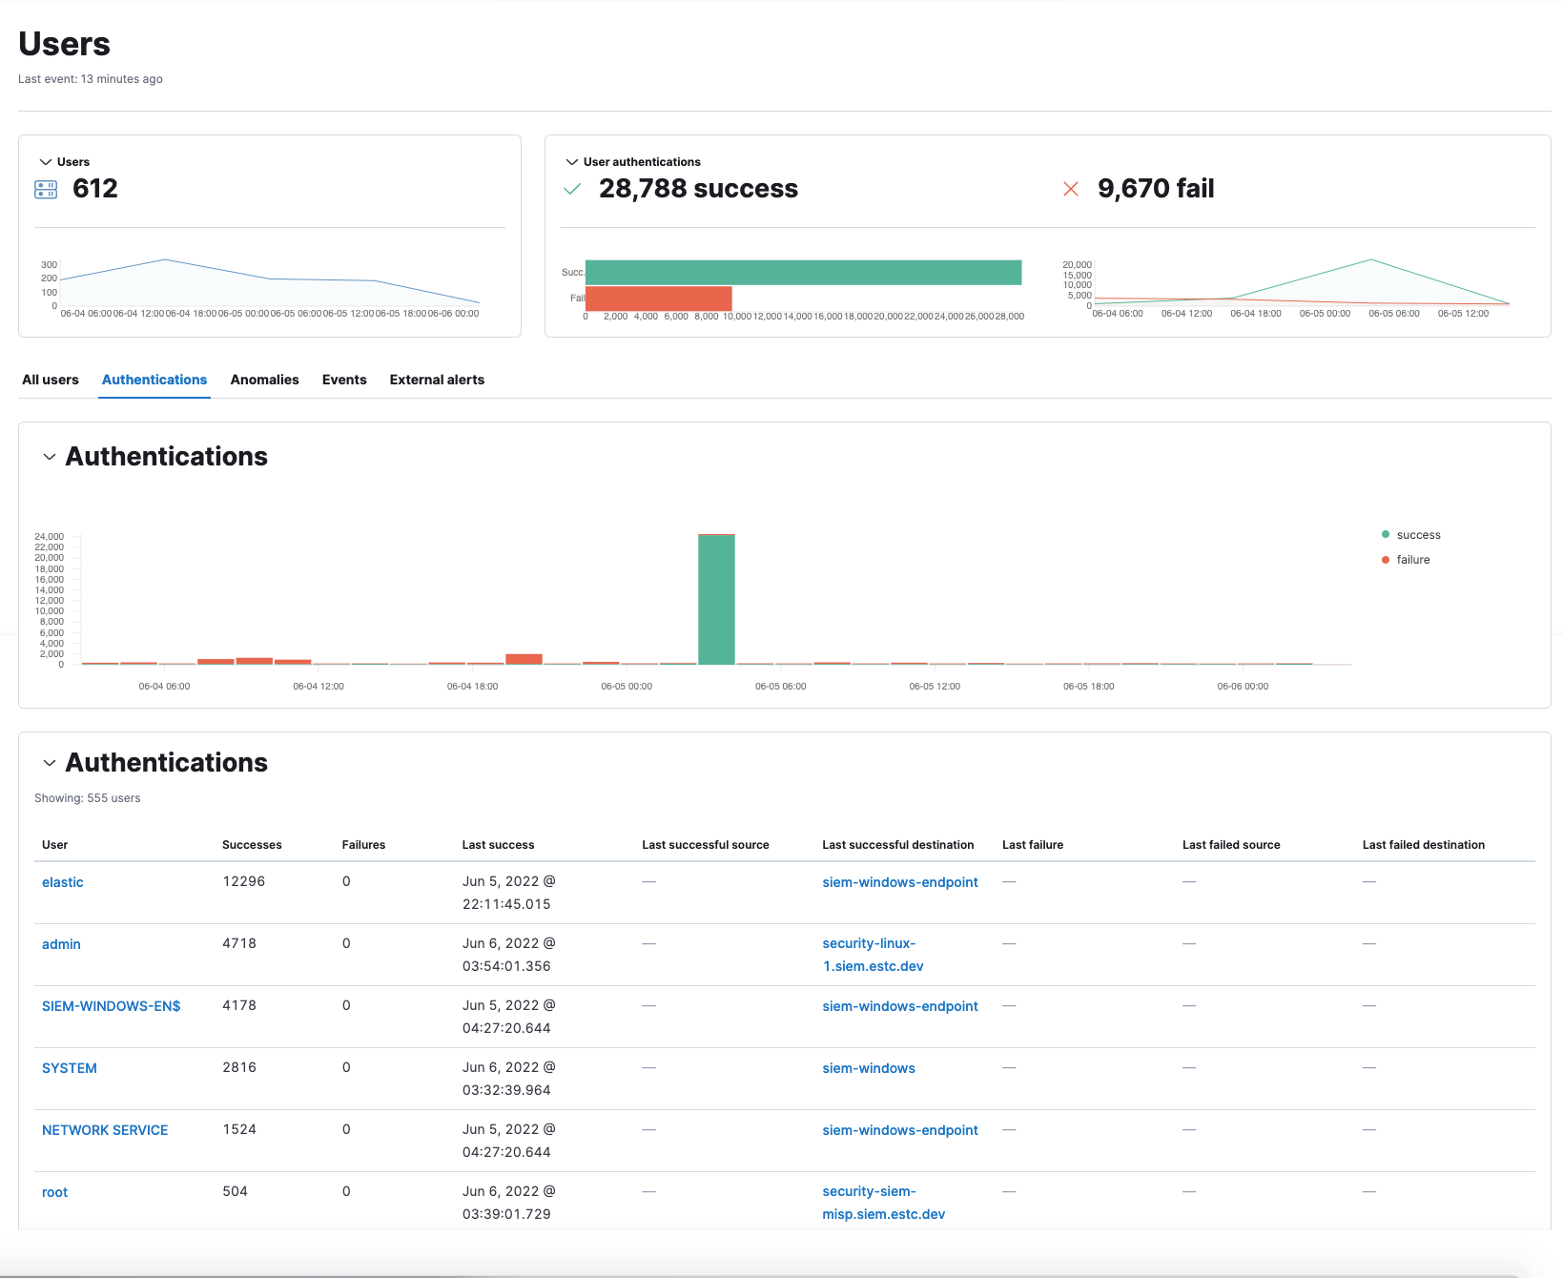Open the elastic user details

[63, 882]
